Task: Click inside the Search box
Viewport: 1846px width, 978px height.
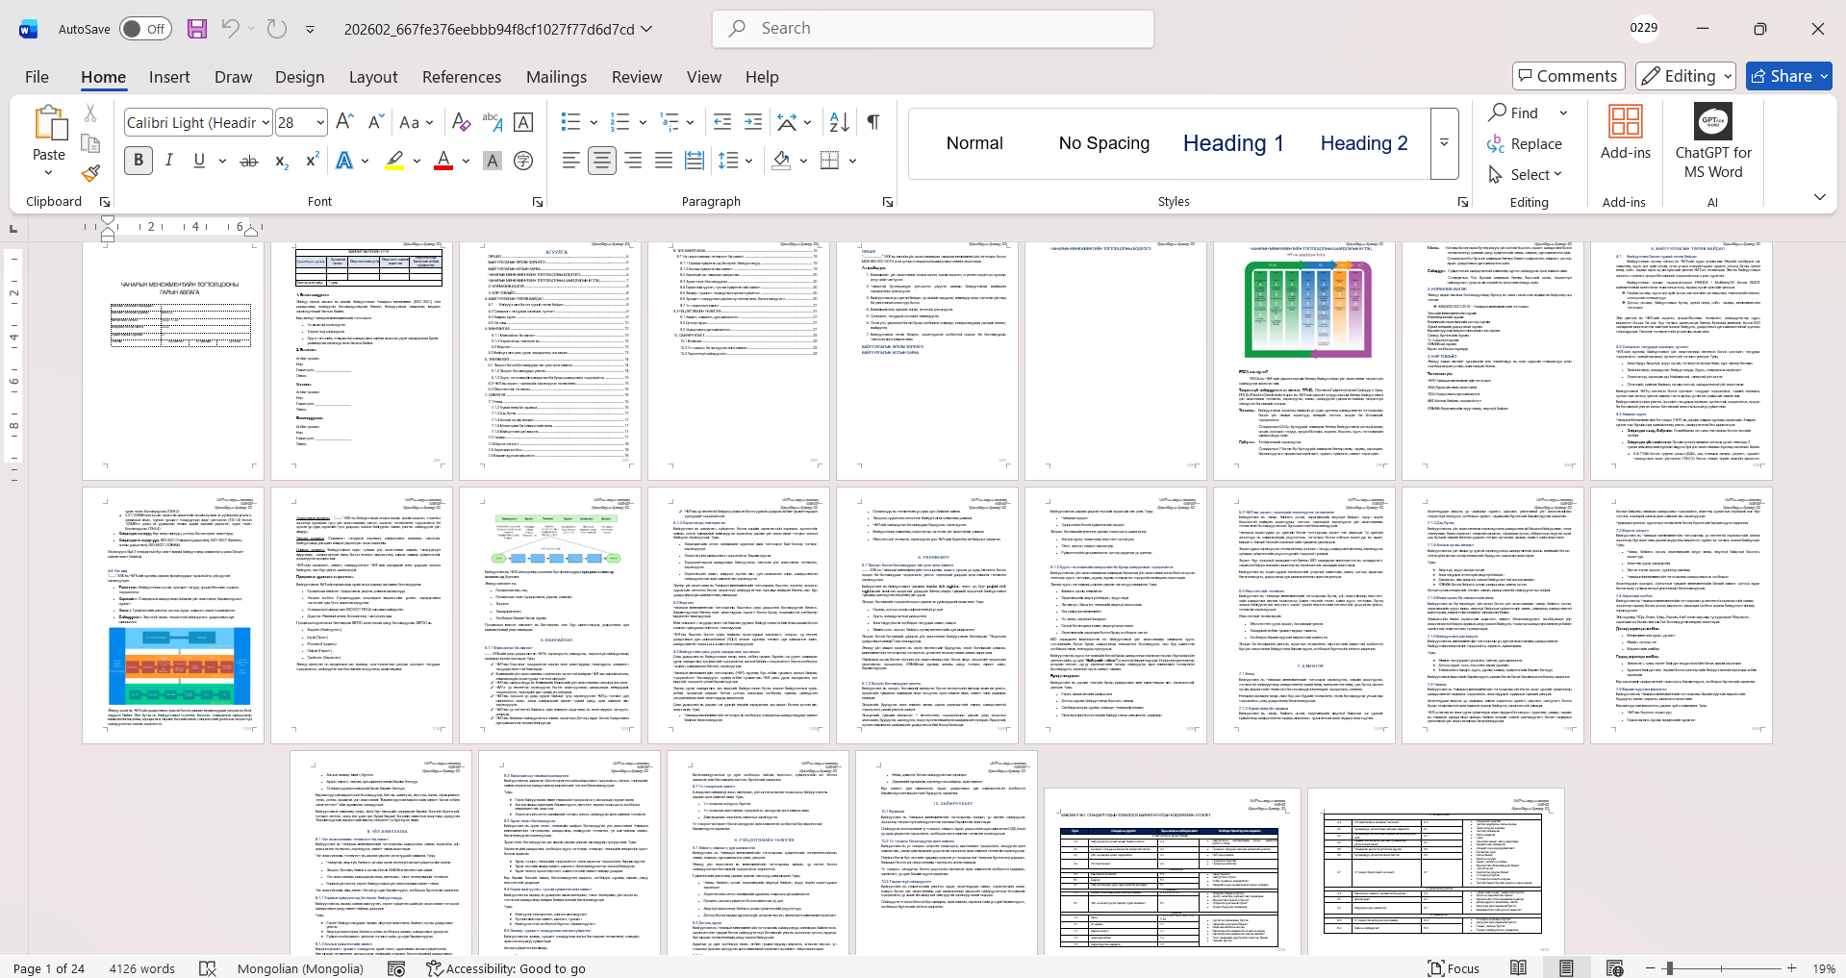Action: [933, 29]
